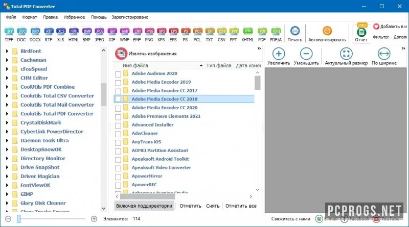
Task: Tick the Advanced Installer checkbox
Action: [118, 125]
